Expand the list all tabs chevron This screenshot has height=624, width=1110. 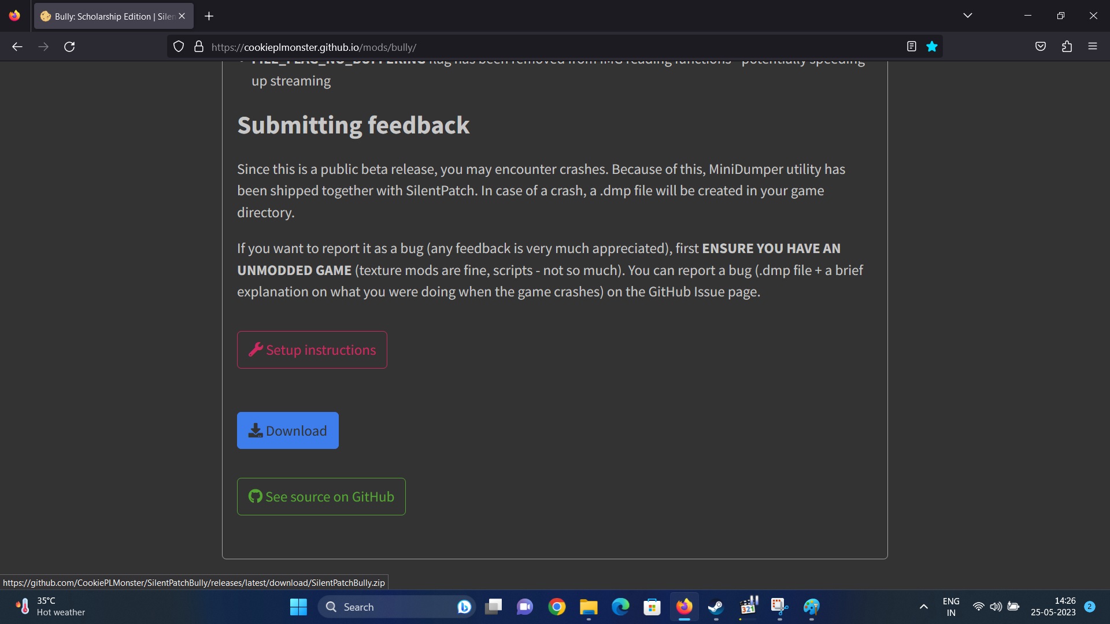pos(968,16)
